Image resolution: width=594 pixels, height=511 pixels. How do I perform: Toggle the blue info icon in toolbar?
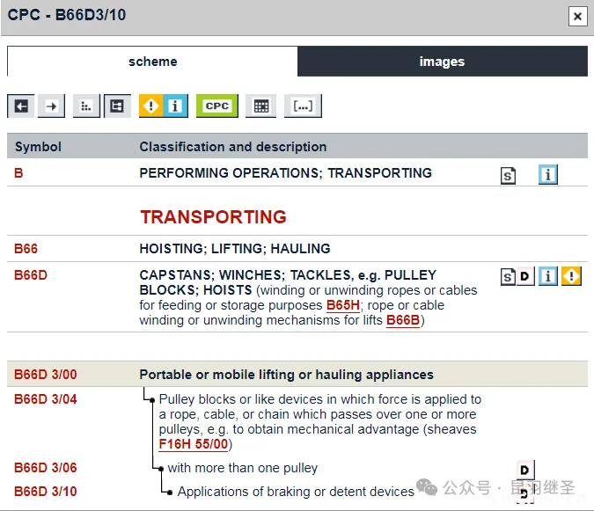click(174, 106)
